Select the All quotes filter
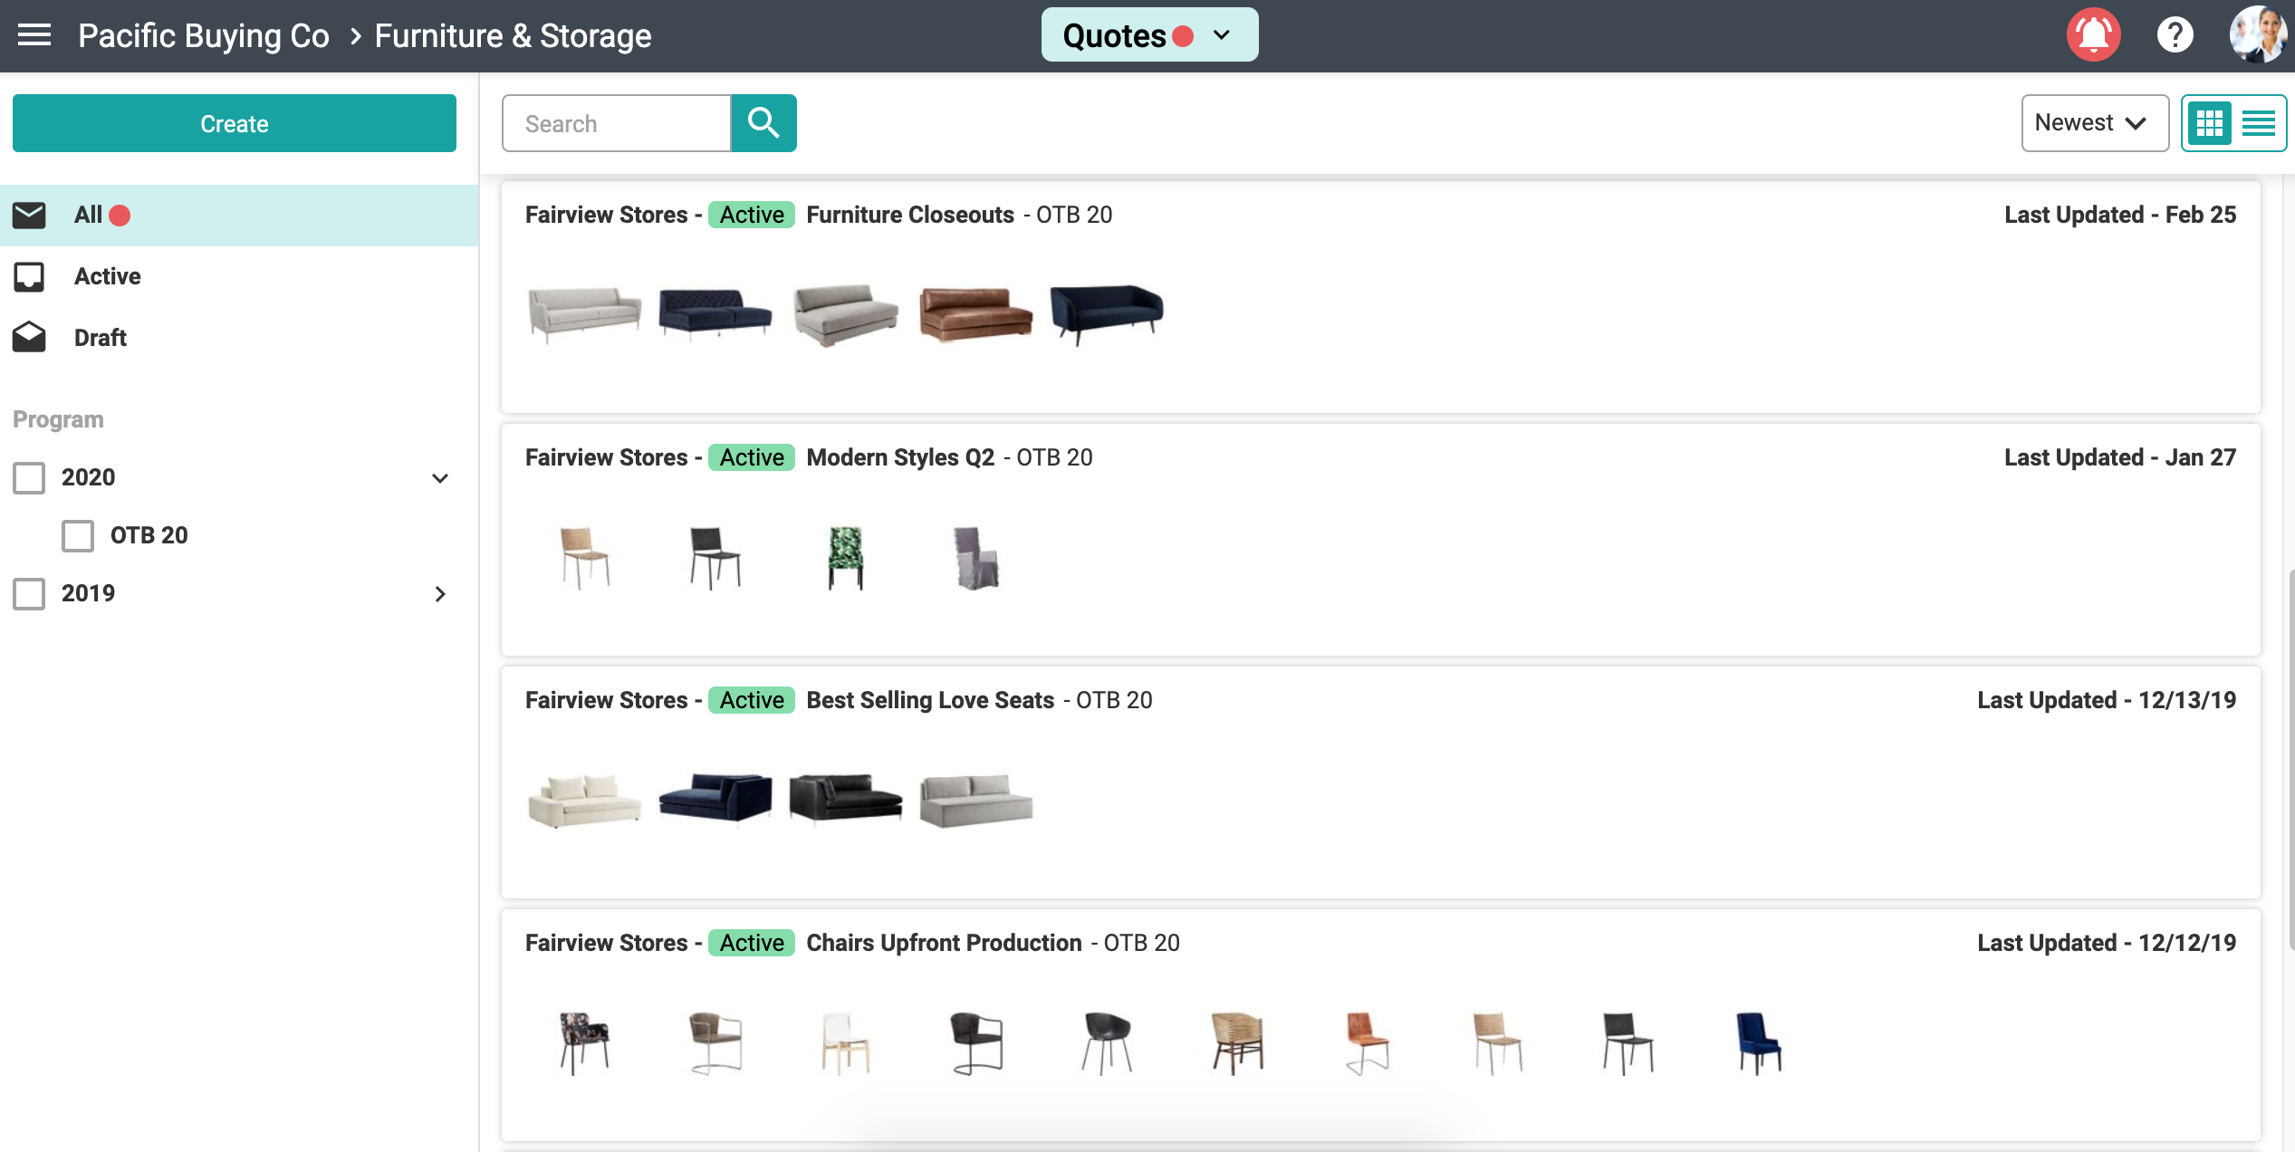 click(x=89, y=215)
